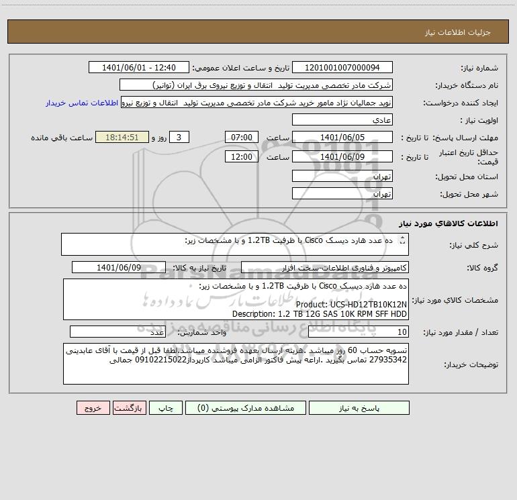Click the مشخصات کالای مورد نیاز text area
This screenshot has width=517, height=500.
[x=236, y=299]
